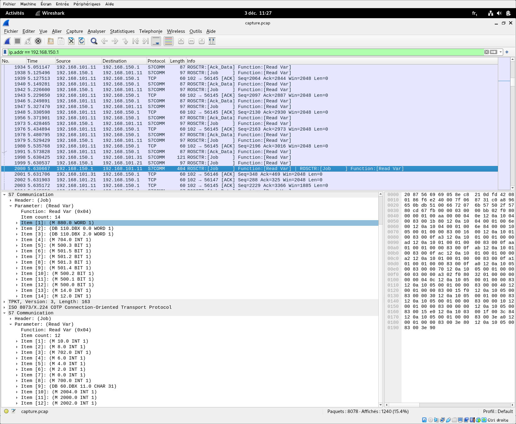Open a capture file via folder icon
The width and height of the screenshot is (516, 424).
click(x=51, y=41)
